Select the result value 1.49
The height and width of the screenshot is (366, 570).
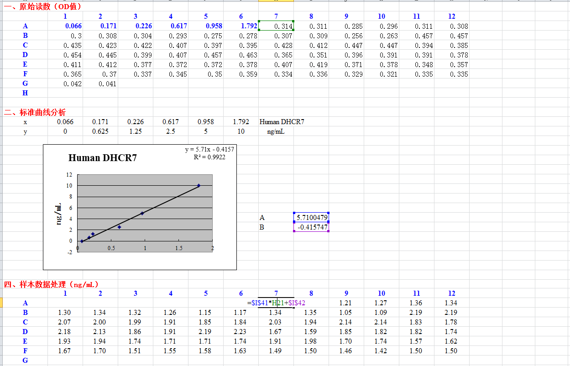[276, 351]
